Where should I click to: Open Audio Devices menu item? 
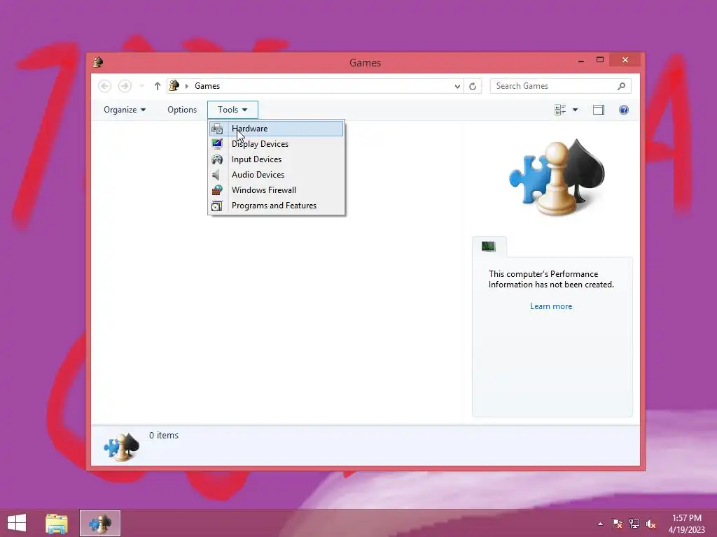coord(276,175)
